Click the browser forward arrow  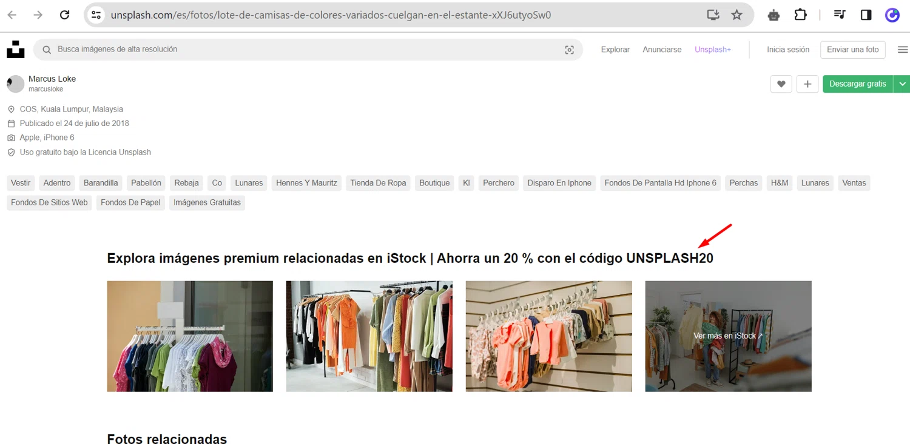pos(38,15)
